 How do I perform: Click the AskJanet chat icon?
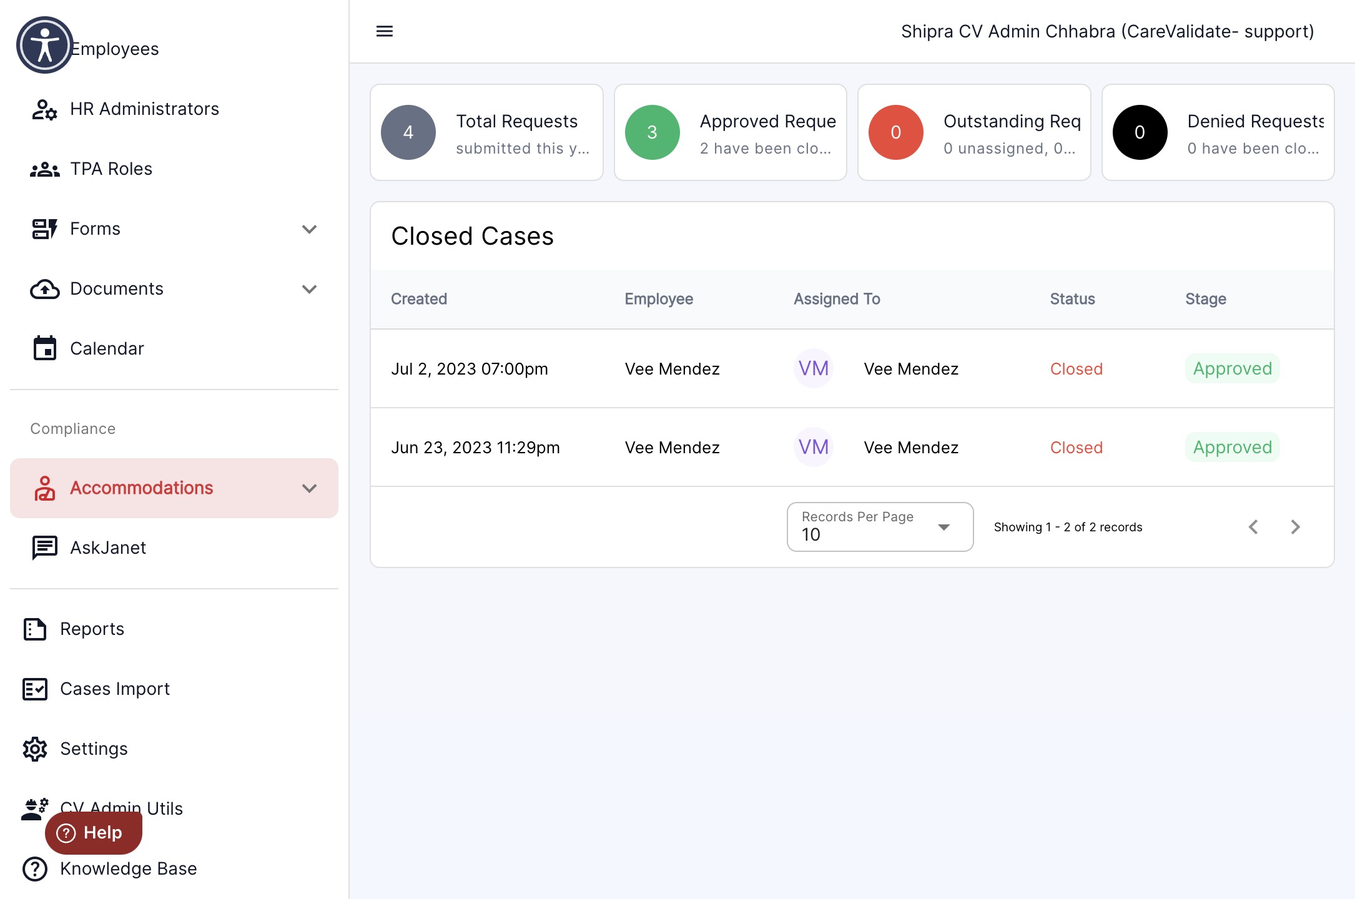click(44, 548)
